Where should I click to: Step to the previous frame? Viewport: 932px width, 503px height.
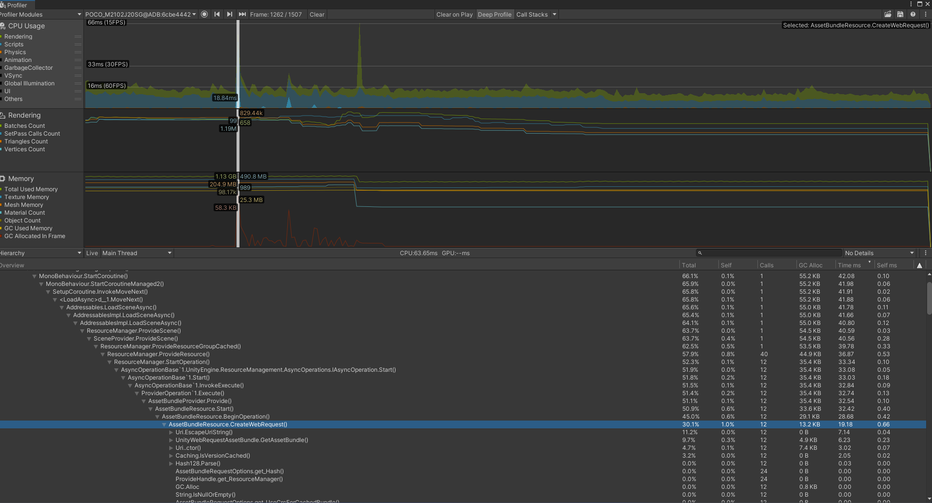coord(217,14)
